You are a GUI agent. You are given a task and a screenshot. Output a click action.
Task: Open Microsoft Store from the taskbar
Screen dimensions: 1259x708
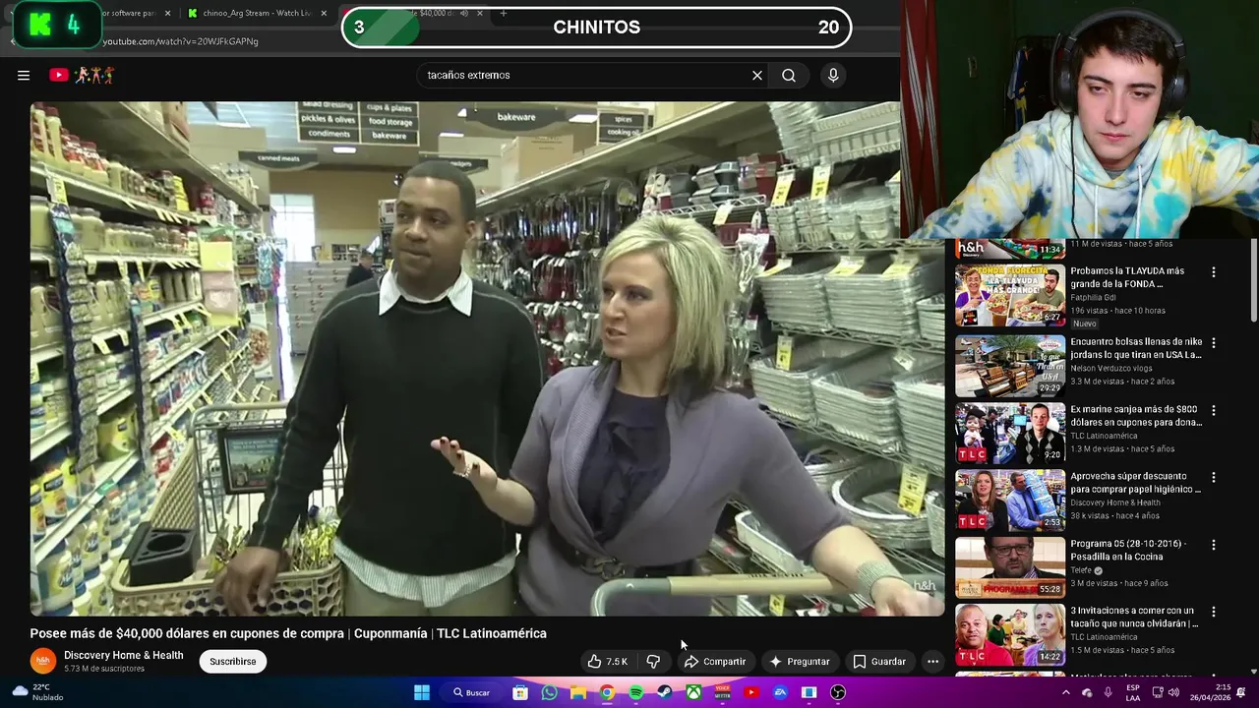[x=520, y=692]
